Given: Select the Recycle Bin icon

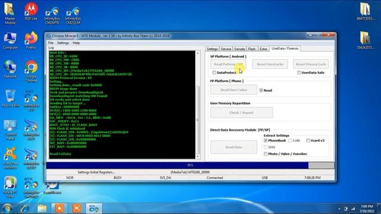Looking at the screenshot, I should coord(10,98).
